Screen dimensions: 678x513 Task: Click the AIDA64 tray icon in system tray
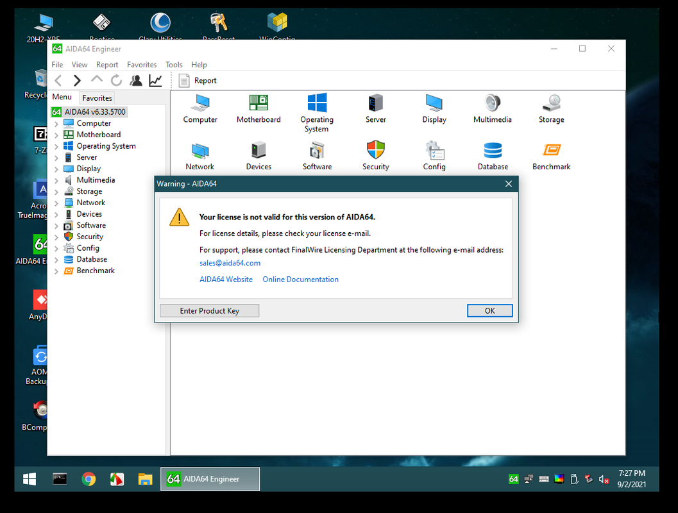pyautogui.click(x=513, y=479)
